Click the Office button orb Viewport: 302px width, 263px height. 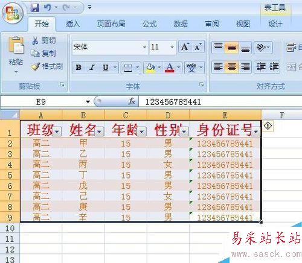point(13,14)
